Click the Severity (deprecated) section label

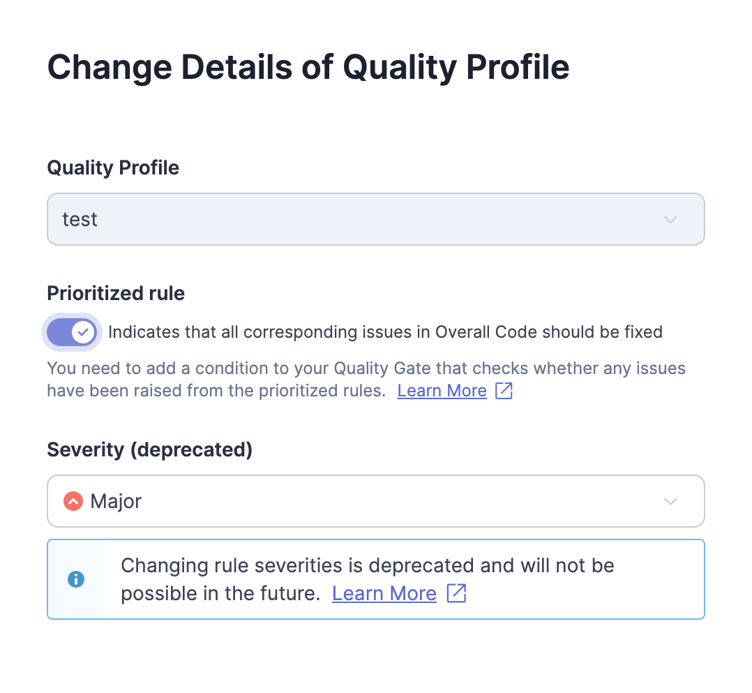pos(149,449)
